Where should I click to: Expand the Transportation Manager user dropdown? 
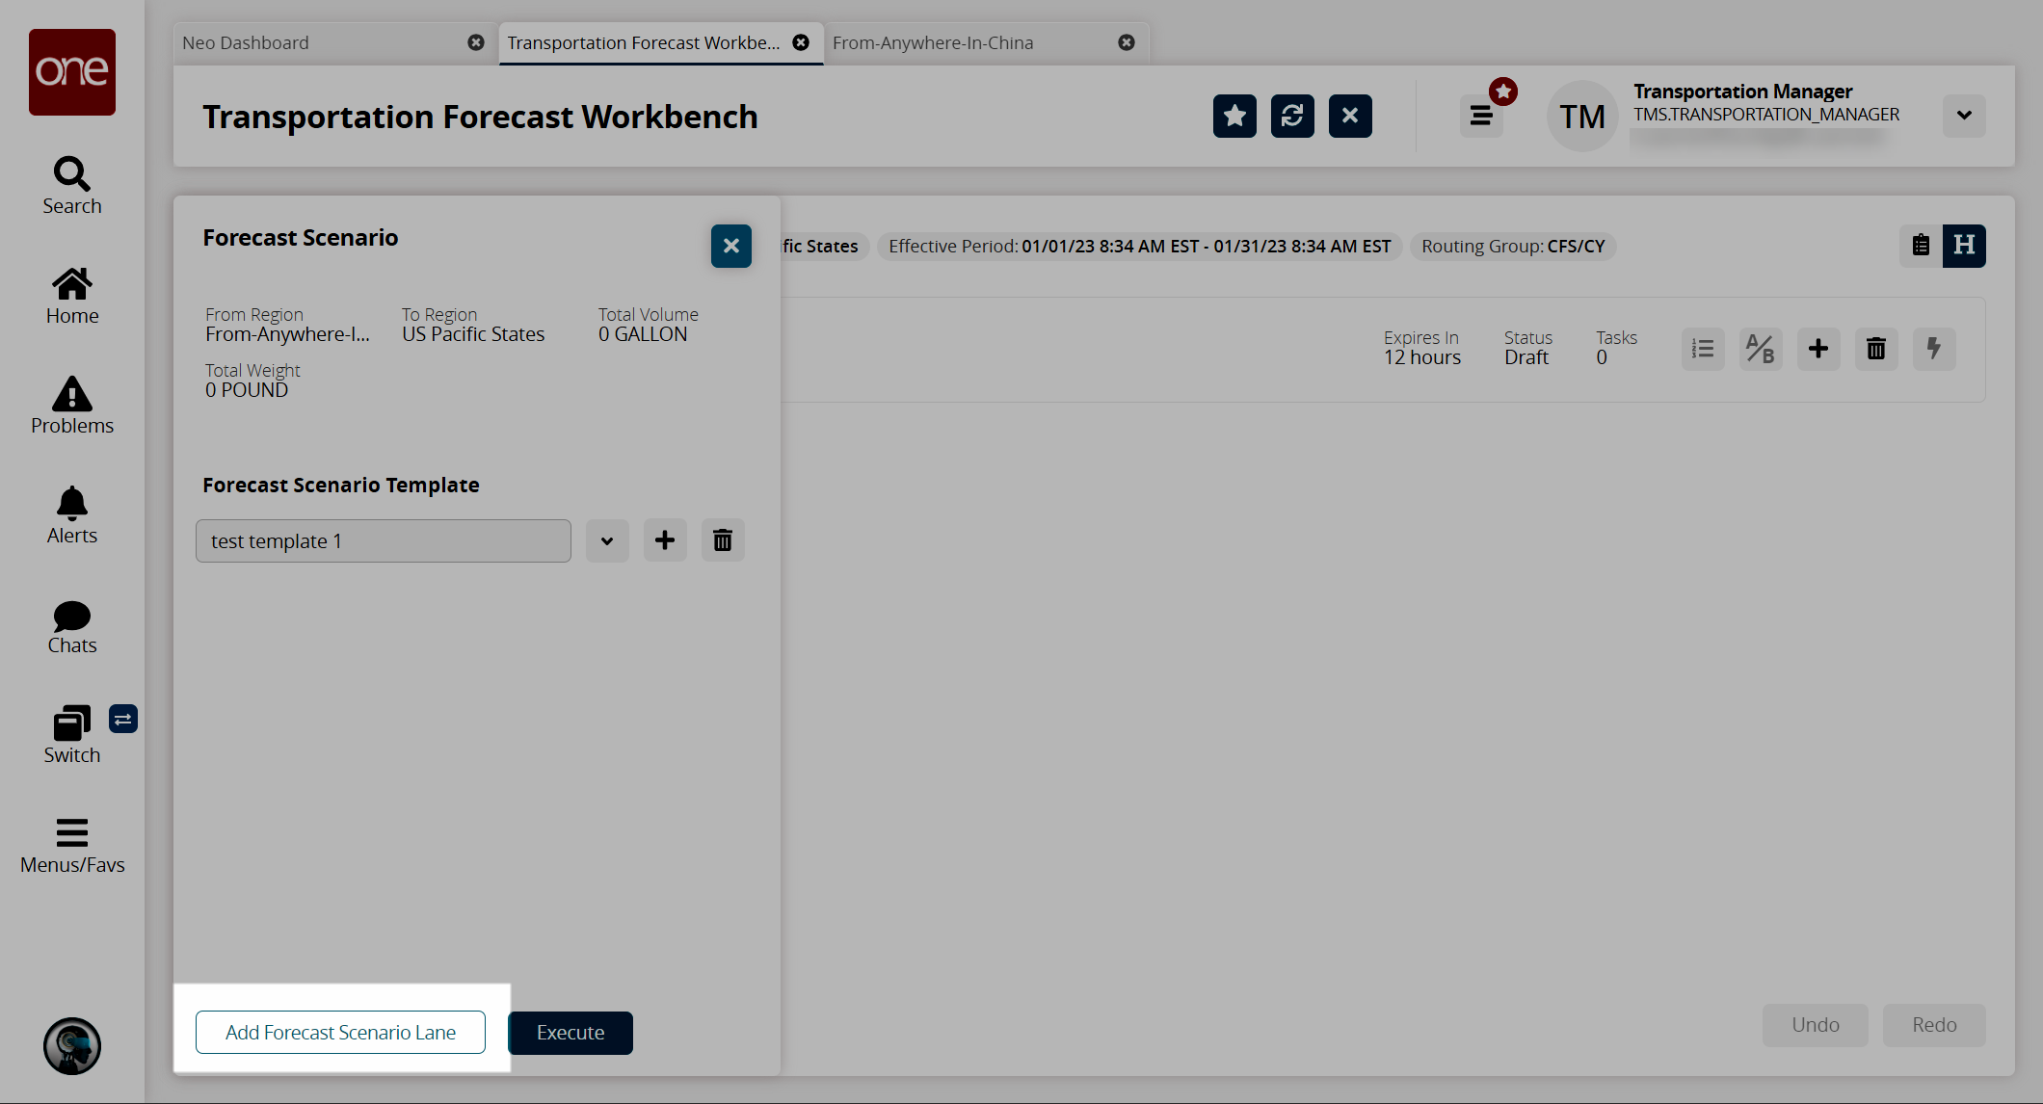pos(1964,117)
